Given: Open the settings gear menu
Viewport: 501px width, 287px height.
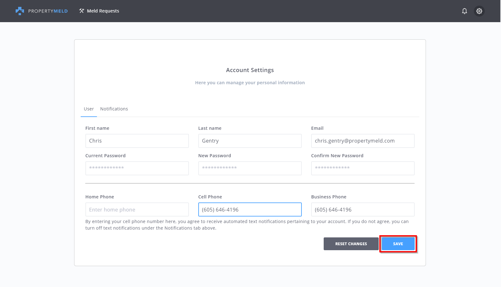Looking at the screenshot, I should click(x=479, y=11).
